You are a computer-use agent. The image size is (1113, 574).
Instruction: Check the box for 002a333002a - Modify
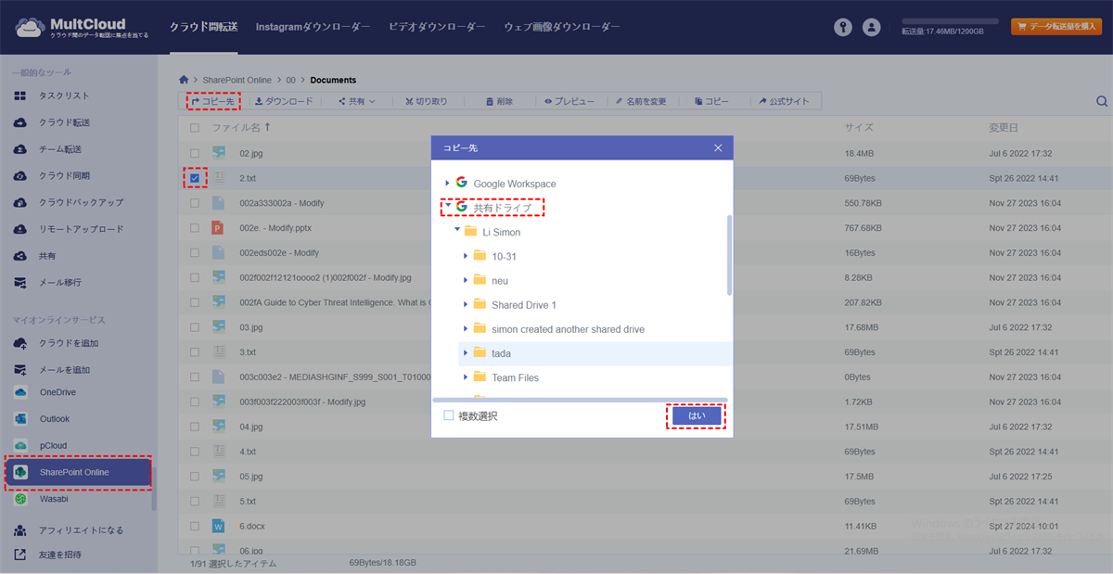tap(195, 202)
